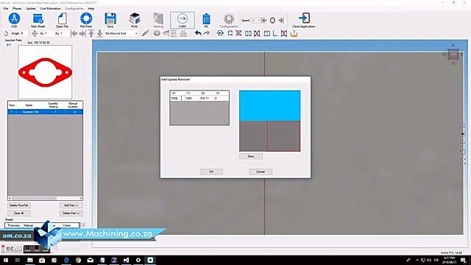Open the move mode dropdown in toolbar

(x=136, y=33)
